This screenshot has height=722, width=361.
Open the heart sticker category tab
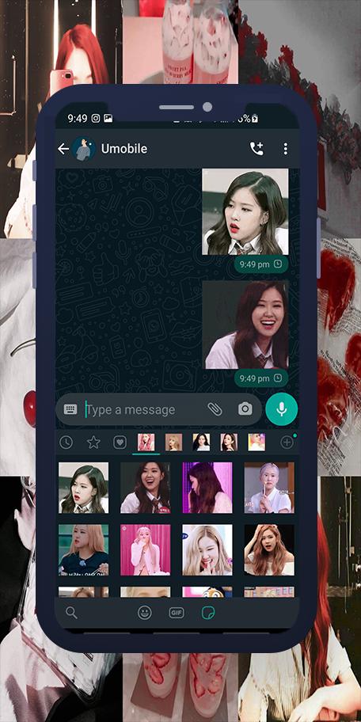(x=120, y=443)
